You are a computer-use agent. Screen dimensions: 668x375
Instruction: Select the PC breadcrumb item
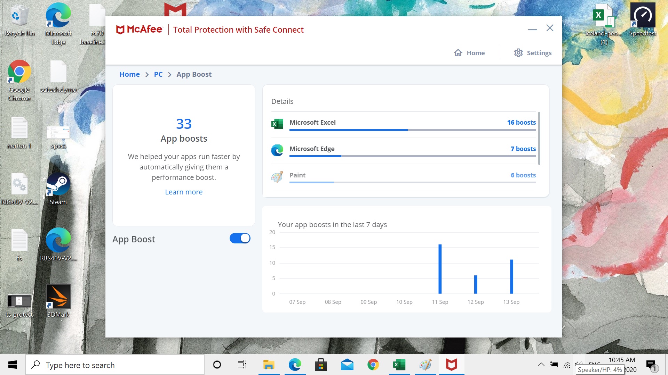pyautogui.click(x=158, y=74)
